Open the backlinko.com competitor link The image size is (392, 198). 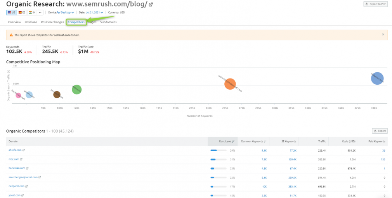(x=17, y=168)
